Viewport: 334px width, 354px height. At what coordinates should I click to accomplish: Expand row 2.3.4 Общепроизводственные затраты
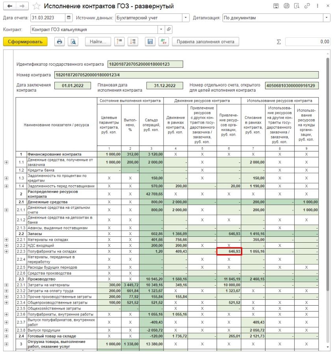pyautogui.click(x=6, y=302)
